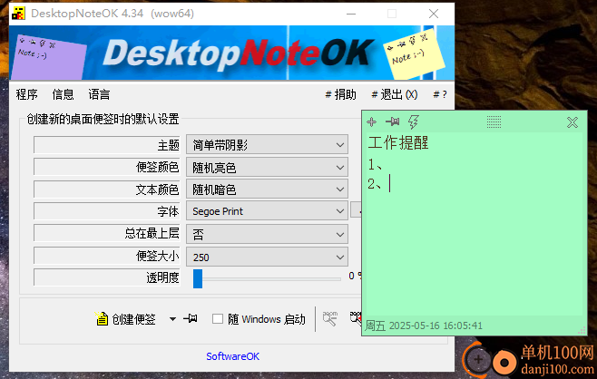Click the 总在最上层 label field
This screenshot has height=379, width=597.
coord(107,233)
